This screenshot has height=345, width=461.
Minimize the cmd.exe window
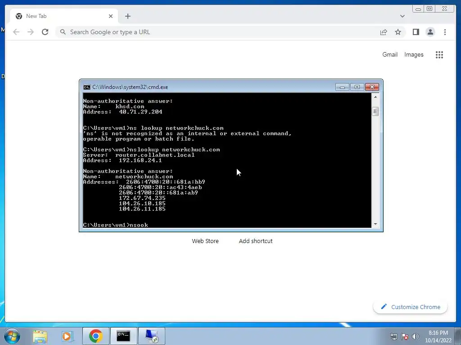click(342, 87)
